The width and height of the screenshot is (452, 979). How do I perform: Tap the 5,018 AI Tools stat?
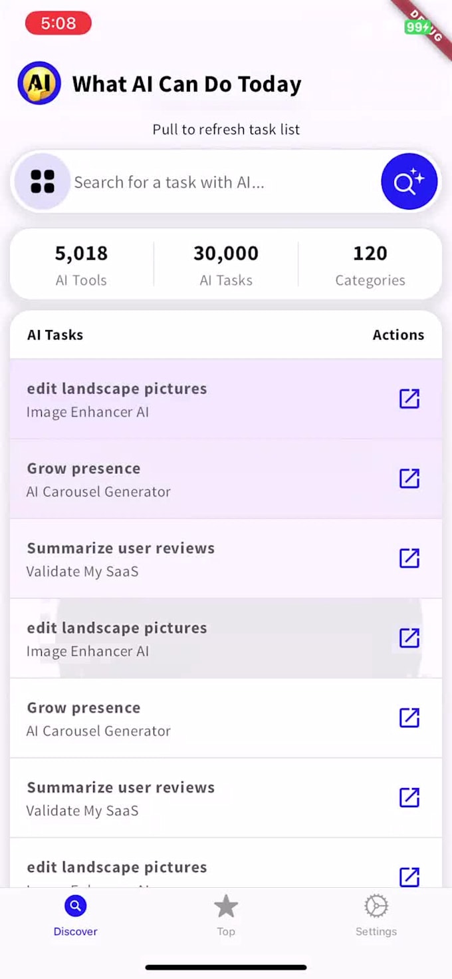[81, 264]
